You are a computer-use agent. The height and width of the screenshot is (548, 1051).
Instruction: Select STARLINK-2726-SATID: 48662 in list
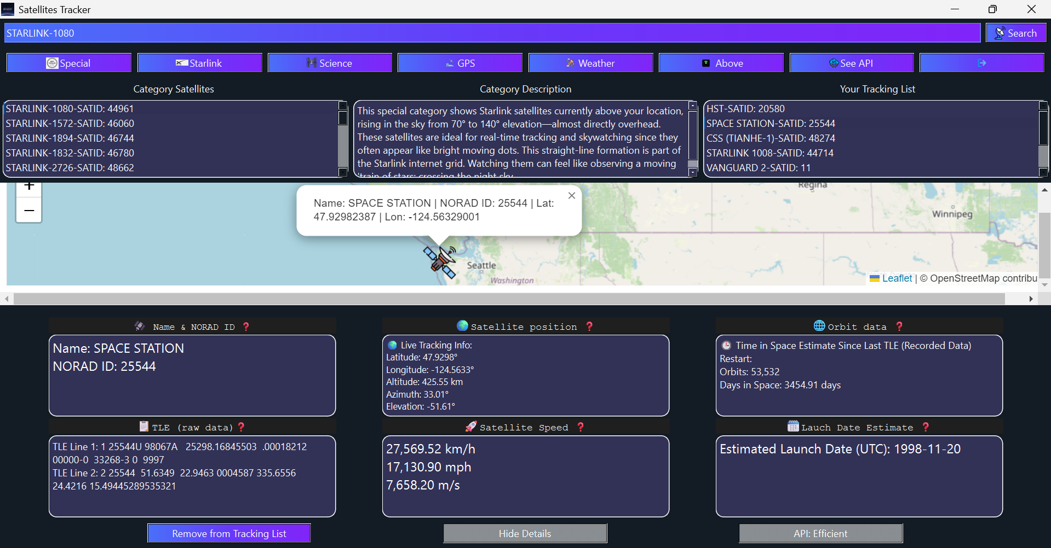tap(171, 168)
